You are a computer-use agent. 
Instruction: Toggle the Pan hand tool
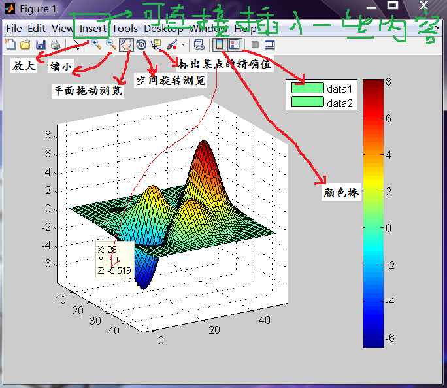click(x=126, y=44)
